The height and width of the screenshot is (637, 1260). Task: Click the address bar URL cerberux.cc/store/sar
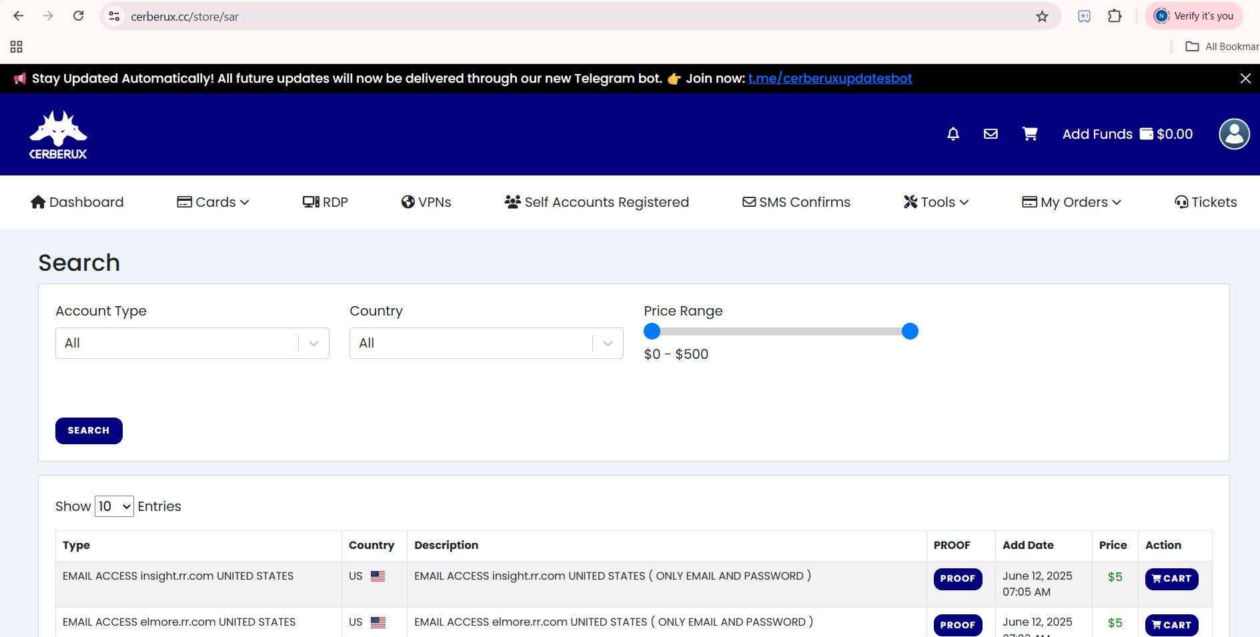[x=185, y=17]
